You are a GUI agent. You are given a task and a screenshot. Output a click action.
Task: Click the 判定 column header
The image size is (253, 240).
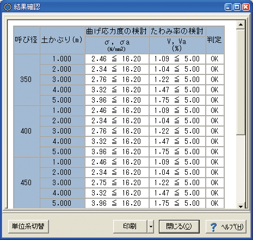coord(215,40)
